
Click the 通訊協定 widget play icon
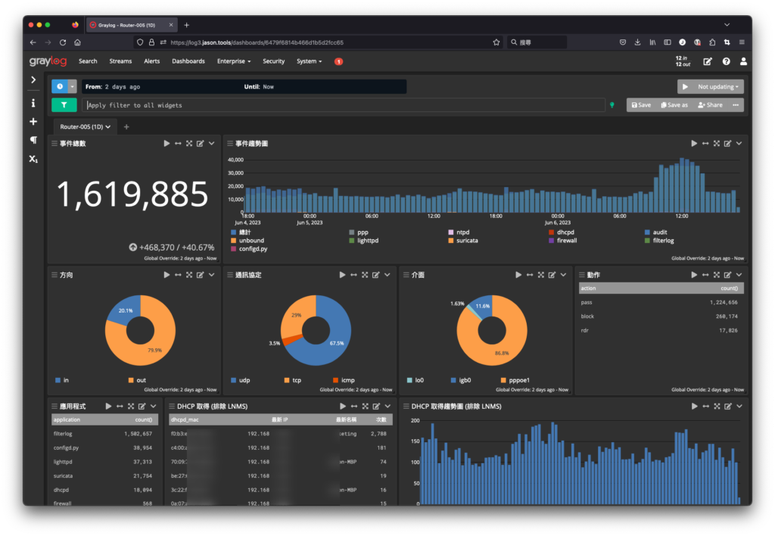click(x=343, y=275)
